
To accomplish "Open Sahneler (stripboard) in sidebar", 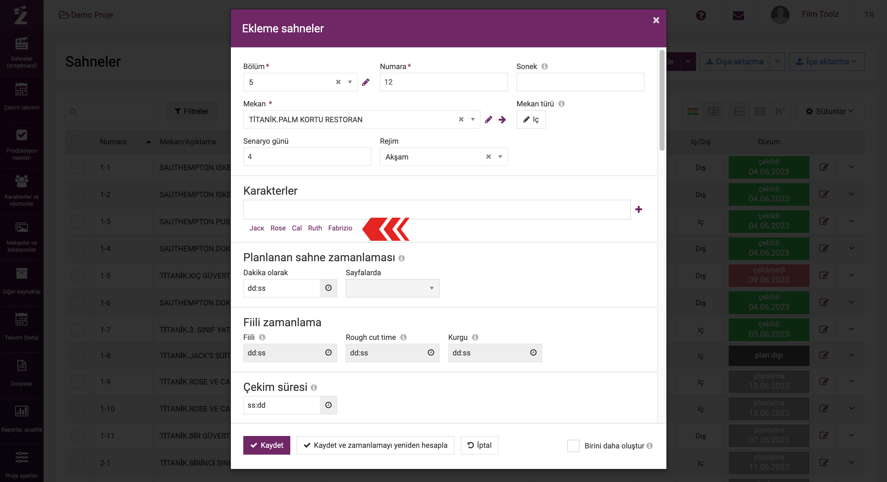I will (x=22, y=53).
